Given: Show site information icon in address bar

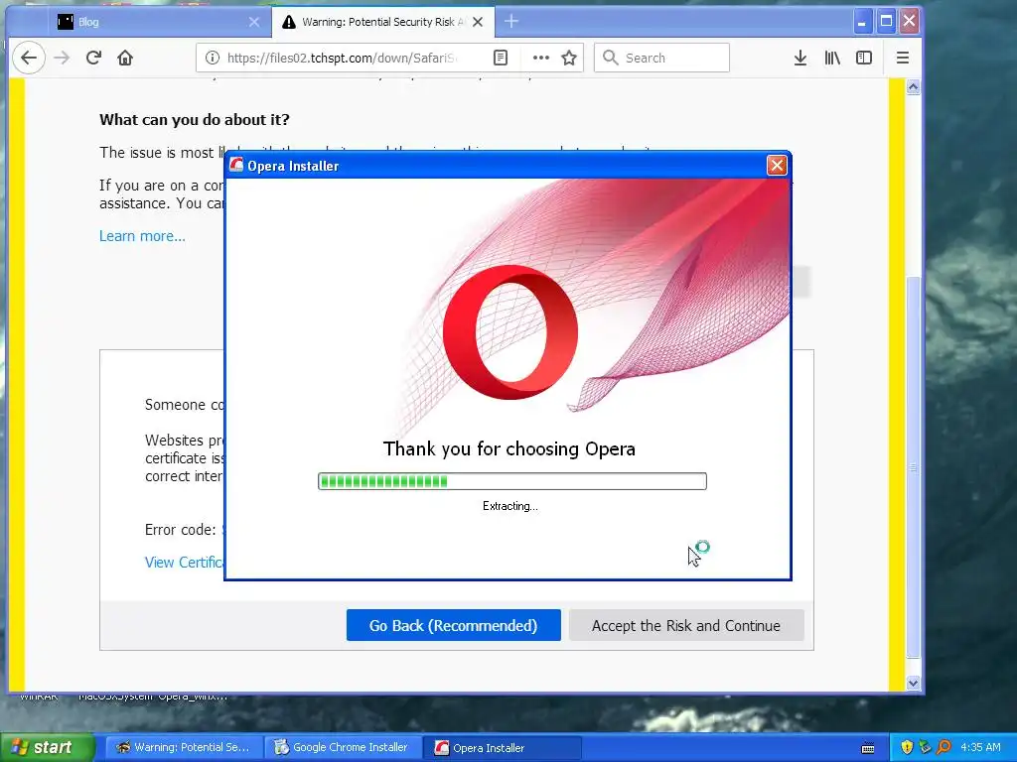Looking at the screenshot, I should (x=213, y=58).
